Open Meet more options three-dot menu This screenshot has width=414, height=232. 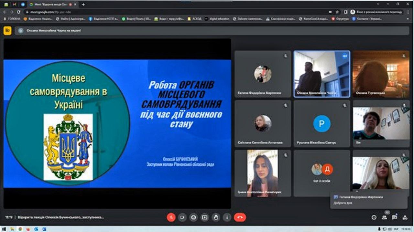tap(227, 217)
